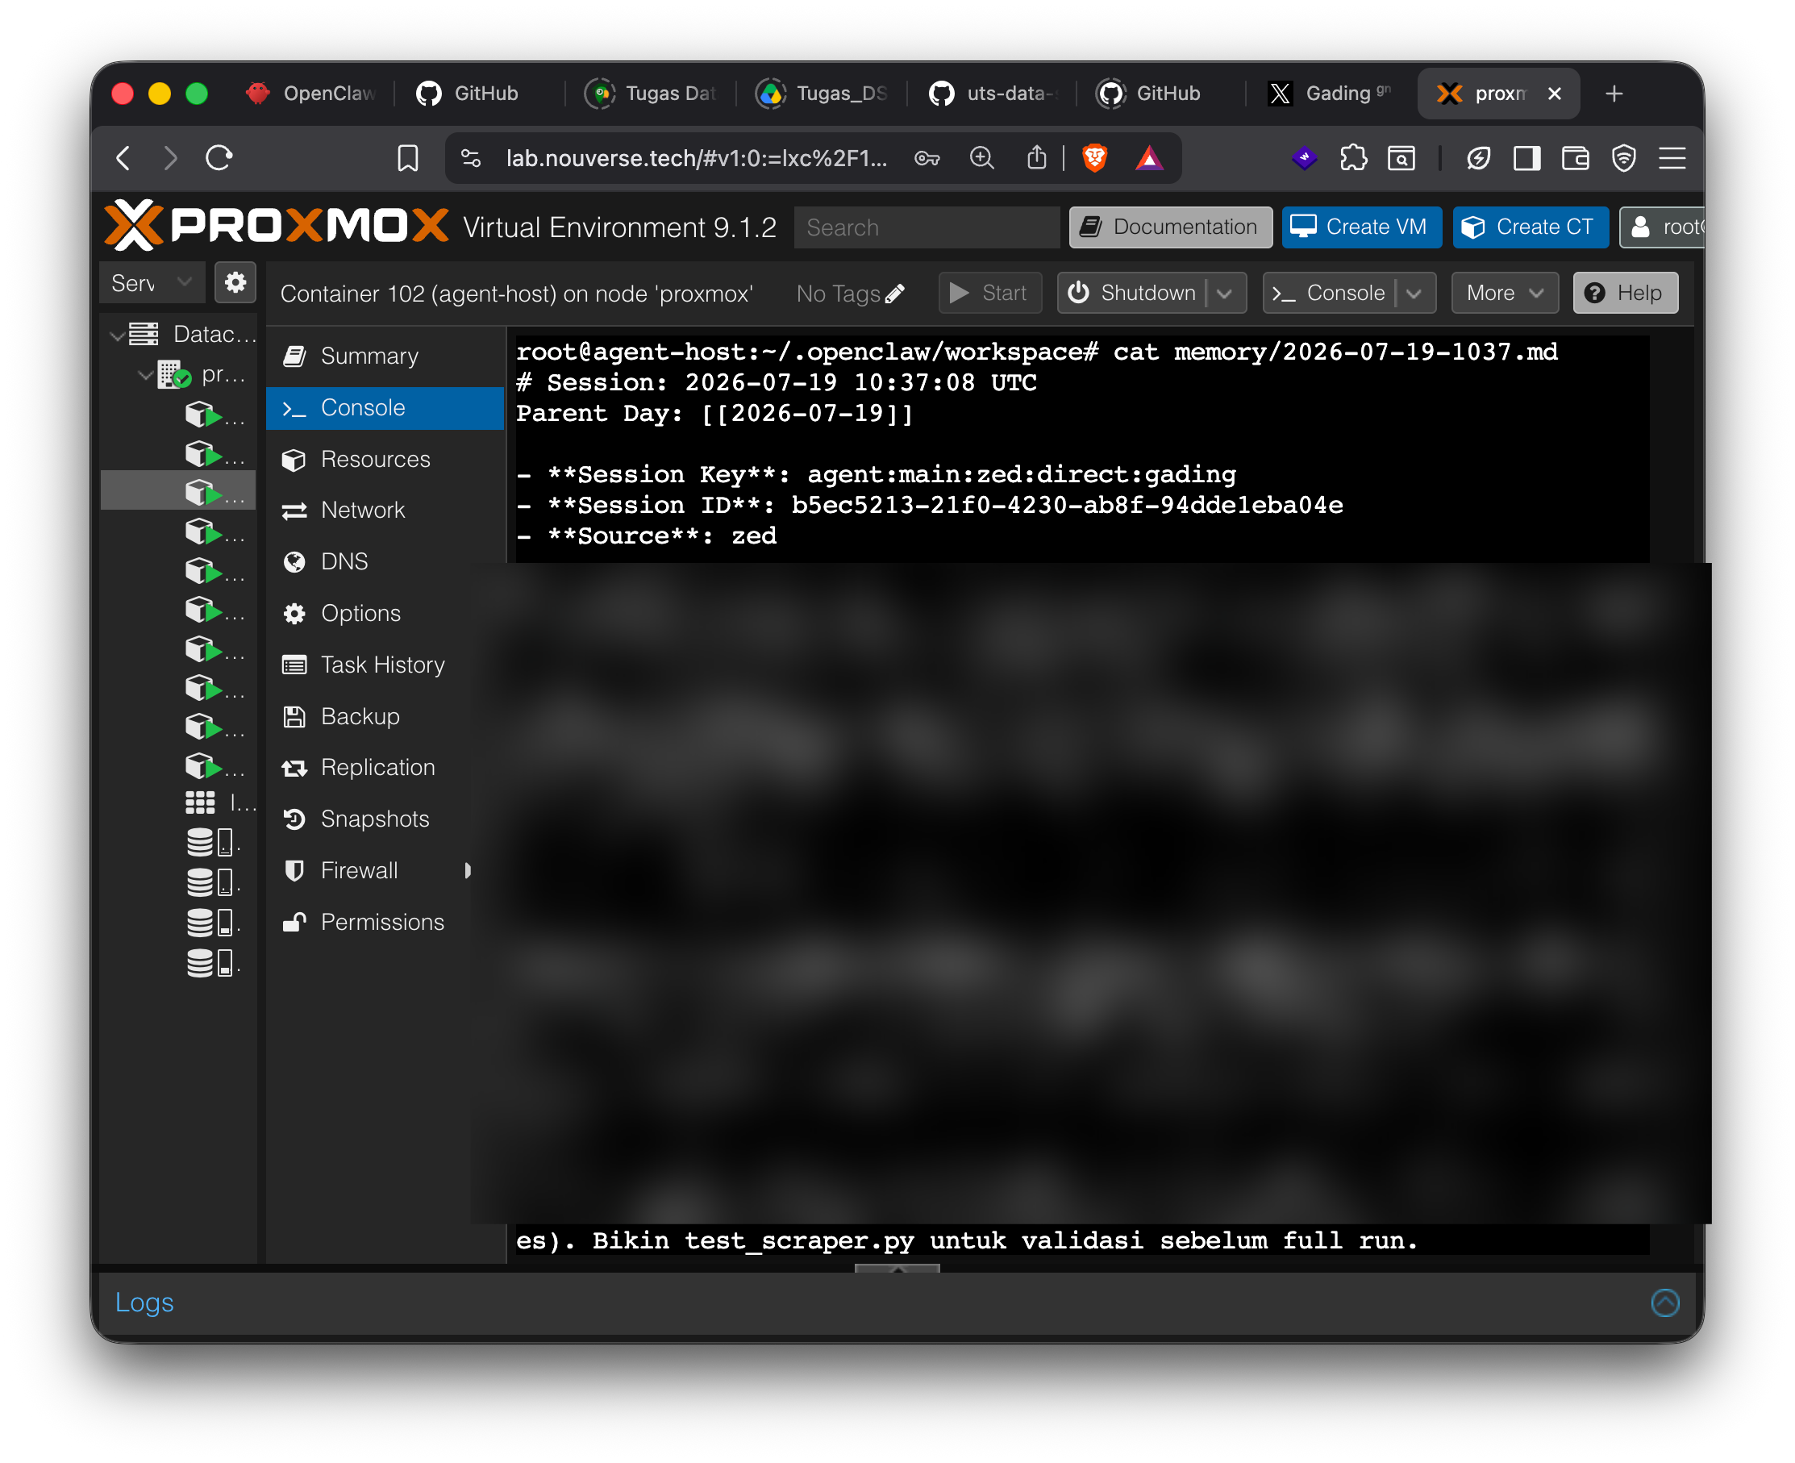Viewport: 1795px width, 1463px height.
Task: Click the share icon in address bar
Action: point(1037,157)
